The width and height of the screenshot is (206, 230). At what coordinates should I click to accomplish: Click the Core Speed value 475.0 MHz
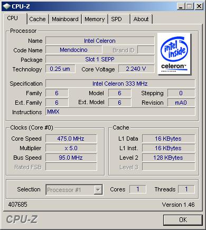(71, 139)
